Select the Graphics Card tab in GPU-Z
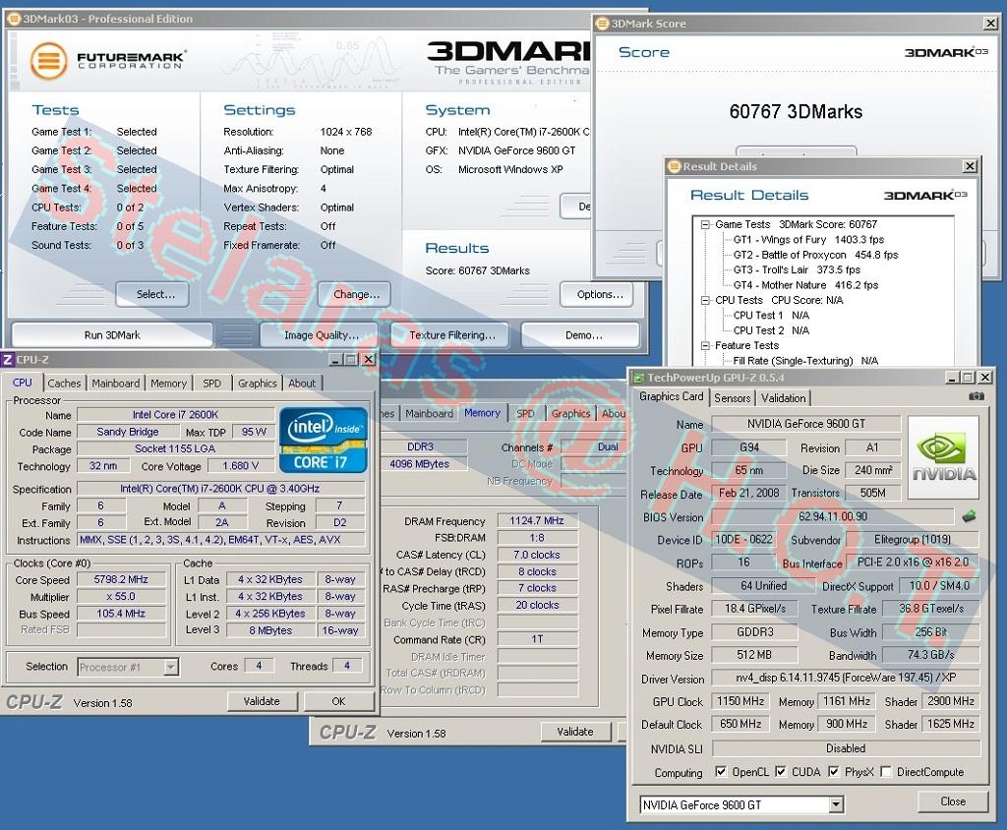 pos(671,396)
